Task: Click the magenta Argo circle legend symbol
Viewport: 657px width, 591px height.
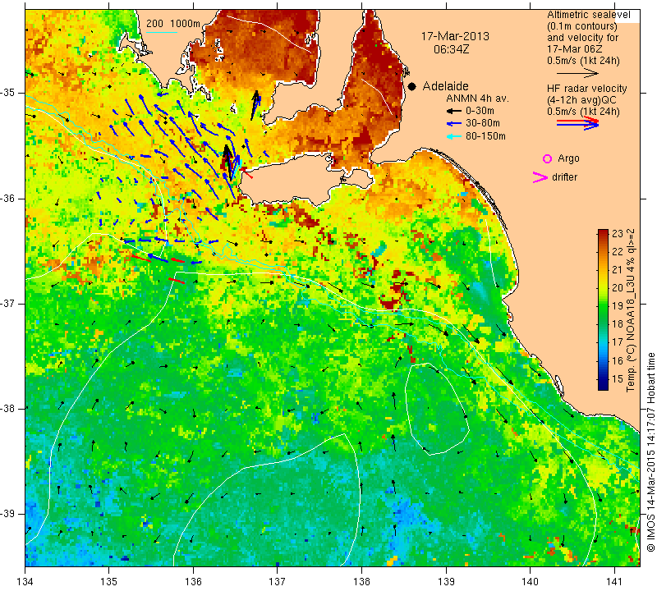Action: click(547, 158)
